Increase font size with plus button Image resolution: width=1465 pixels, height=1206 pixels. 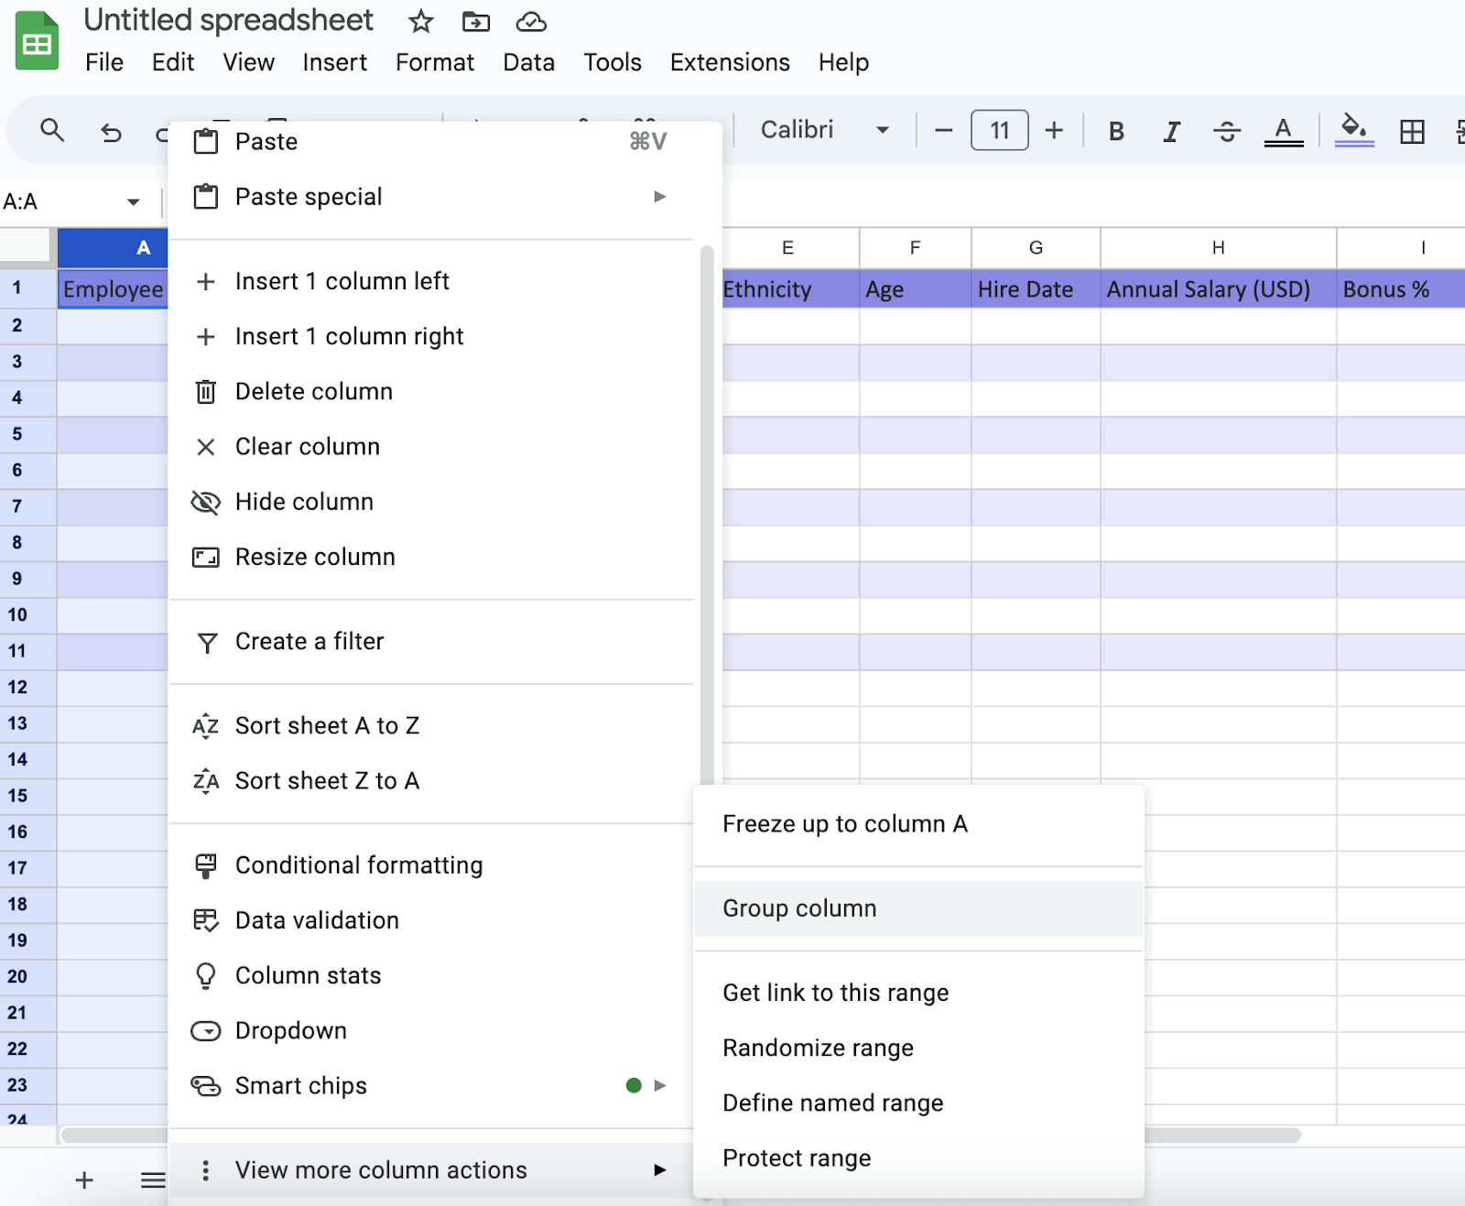coord(1054,130)
